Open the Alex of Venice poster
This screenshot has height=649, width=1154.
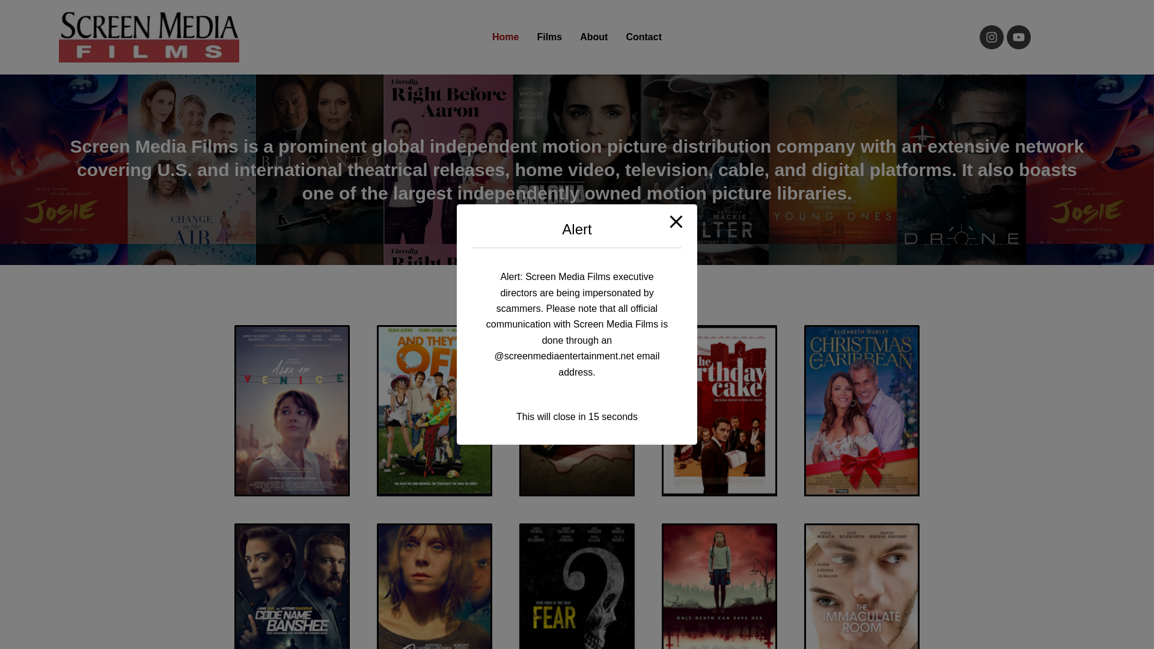pos(292,410)
